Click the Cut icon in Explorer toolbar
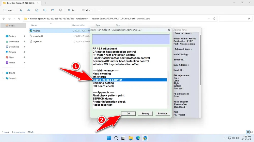This screenshot has height=142, width=254. tap(21, 10)
